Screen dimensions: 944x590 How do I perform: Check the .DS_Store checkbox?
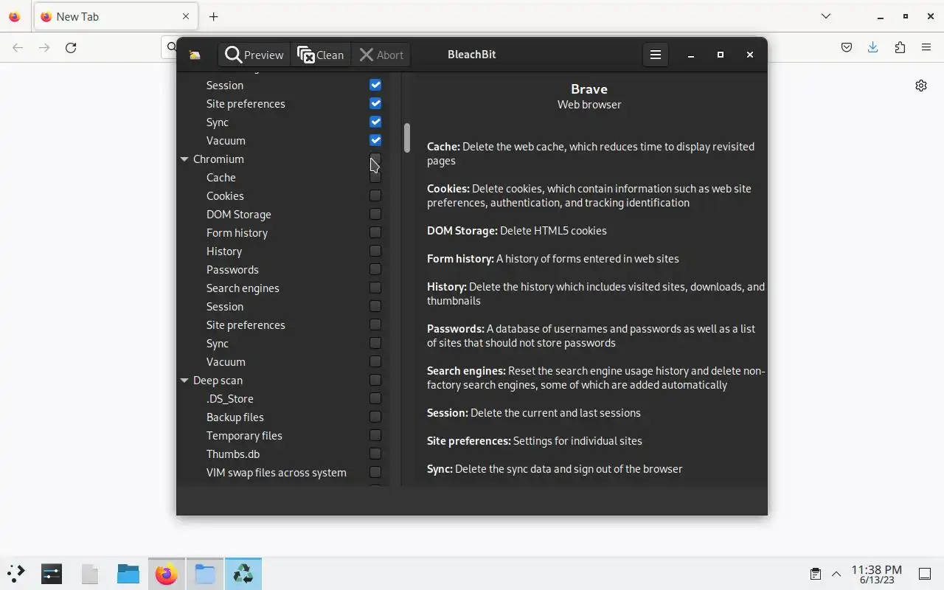pos(375,398)
